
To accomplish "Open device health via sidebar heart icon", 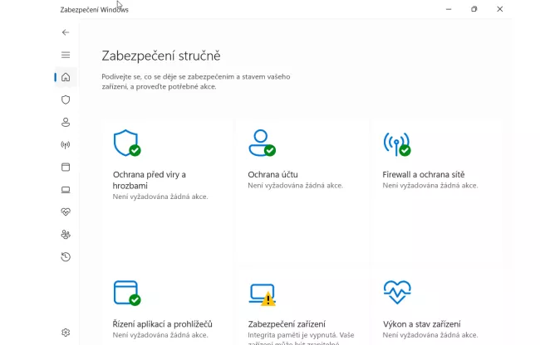I will 66,211.
